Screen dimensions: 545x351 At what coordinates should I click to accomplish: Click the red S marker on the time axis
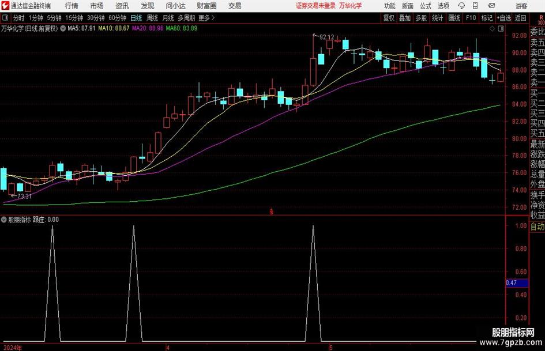tap(272, 212)
